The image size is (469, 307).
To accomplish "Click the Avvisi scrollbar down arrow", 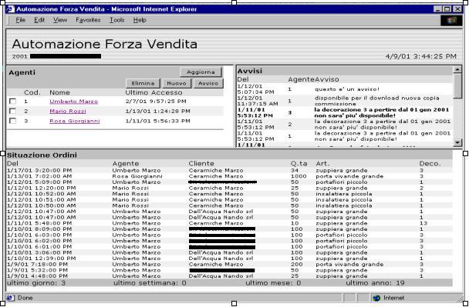I will coord(457,142).
